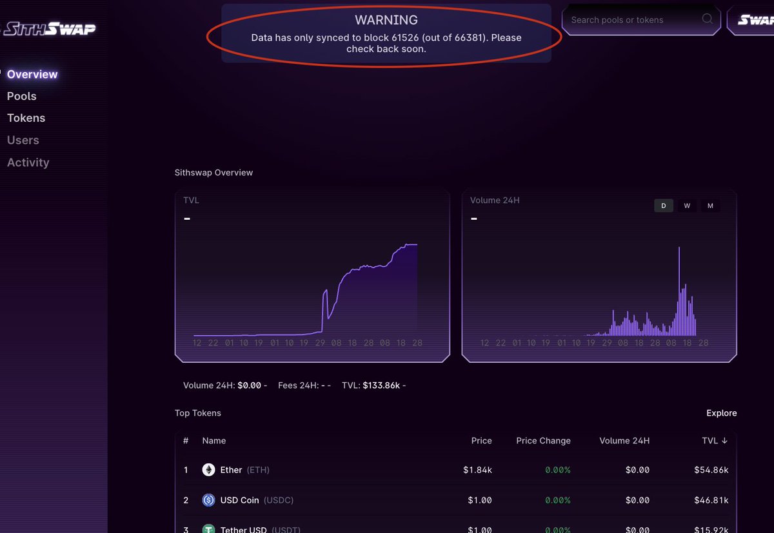Click Ether price $1.84k cell

click(x=477, y=470)
